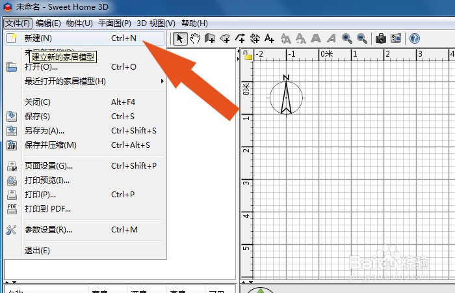Screen dimensions: 455x293
Task: Open the 3D 视图(V) menu
Action: pos(156,23)
